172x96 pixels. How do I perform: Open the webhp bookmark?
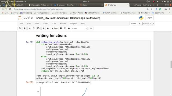click(15, 13)
